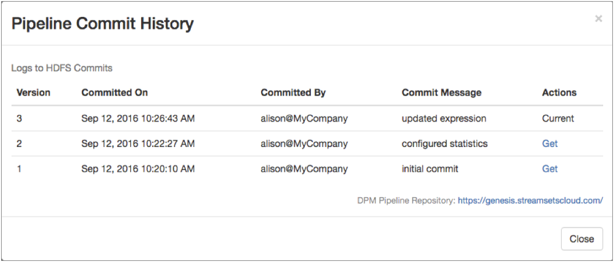This screenshot has width=614, height=262.
Task: Click the Actions column header
Action: point(559,93)
